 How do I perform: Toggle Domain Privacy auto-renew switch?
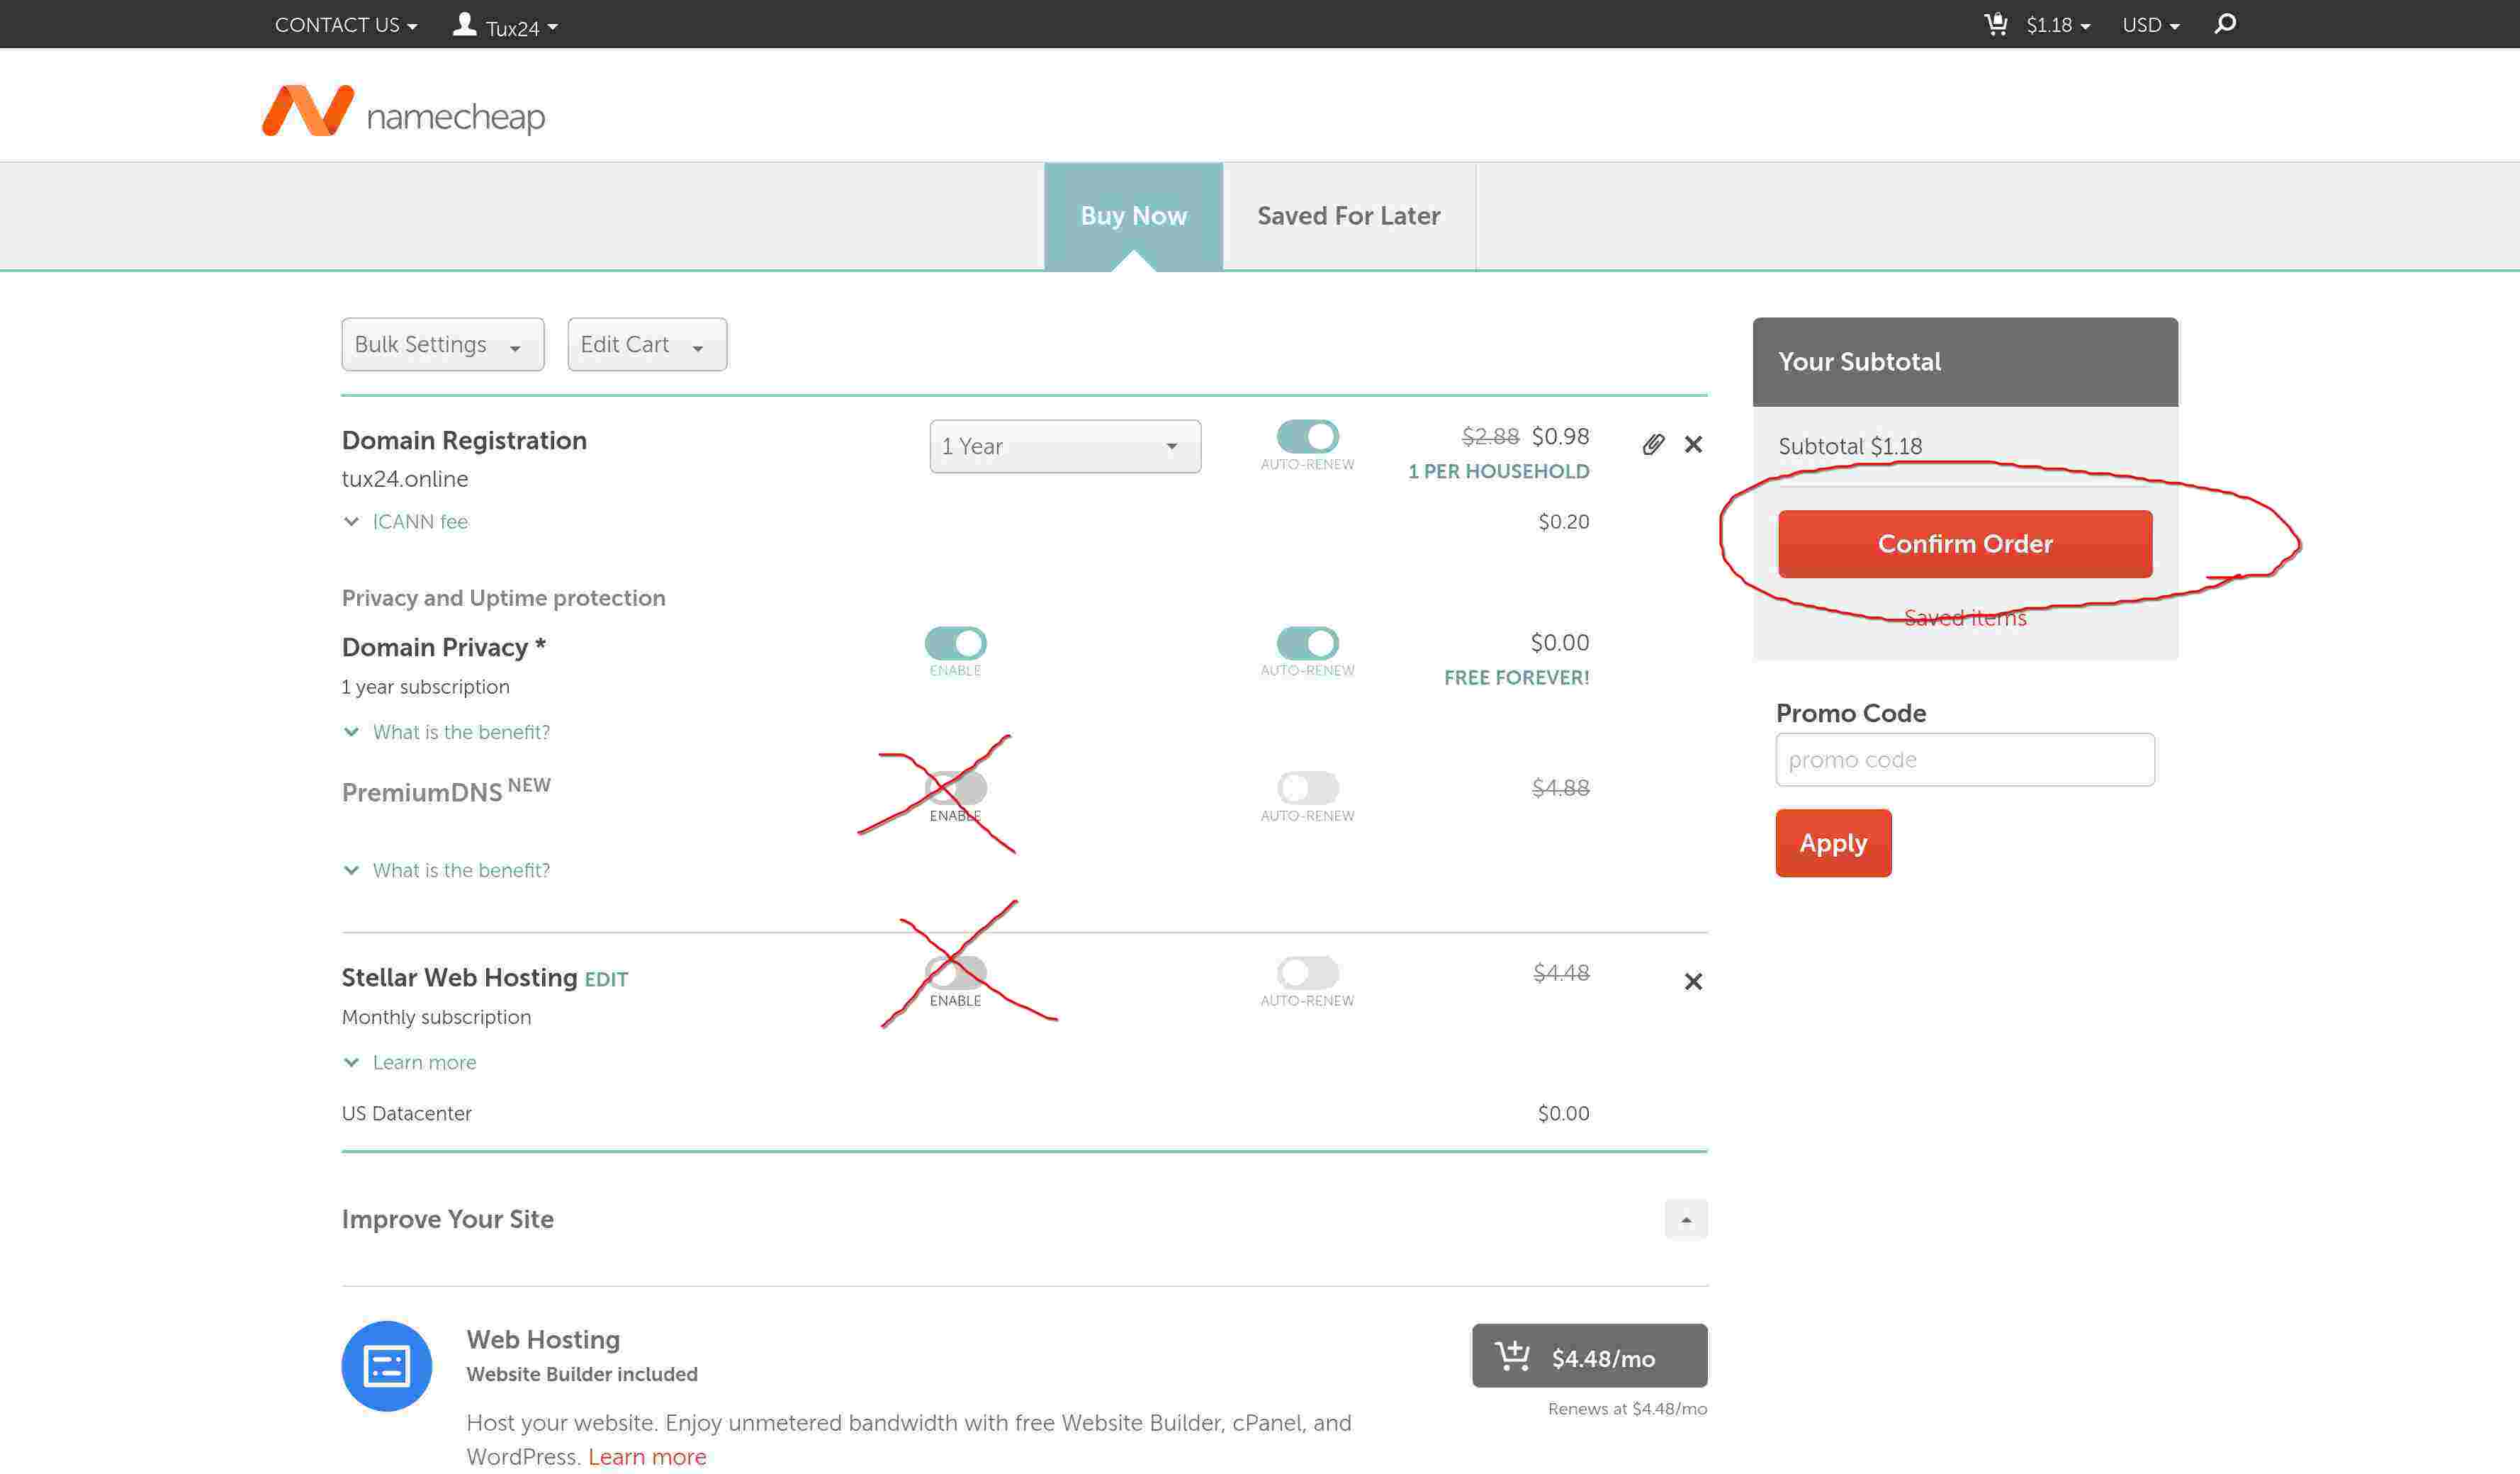(x=1307, y=643)
